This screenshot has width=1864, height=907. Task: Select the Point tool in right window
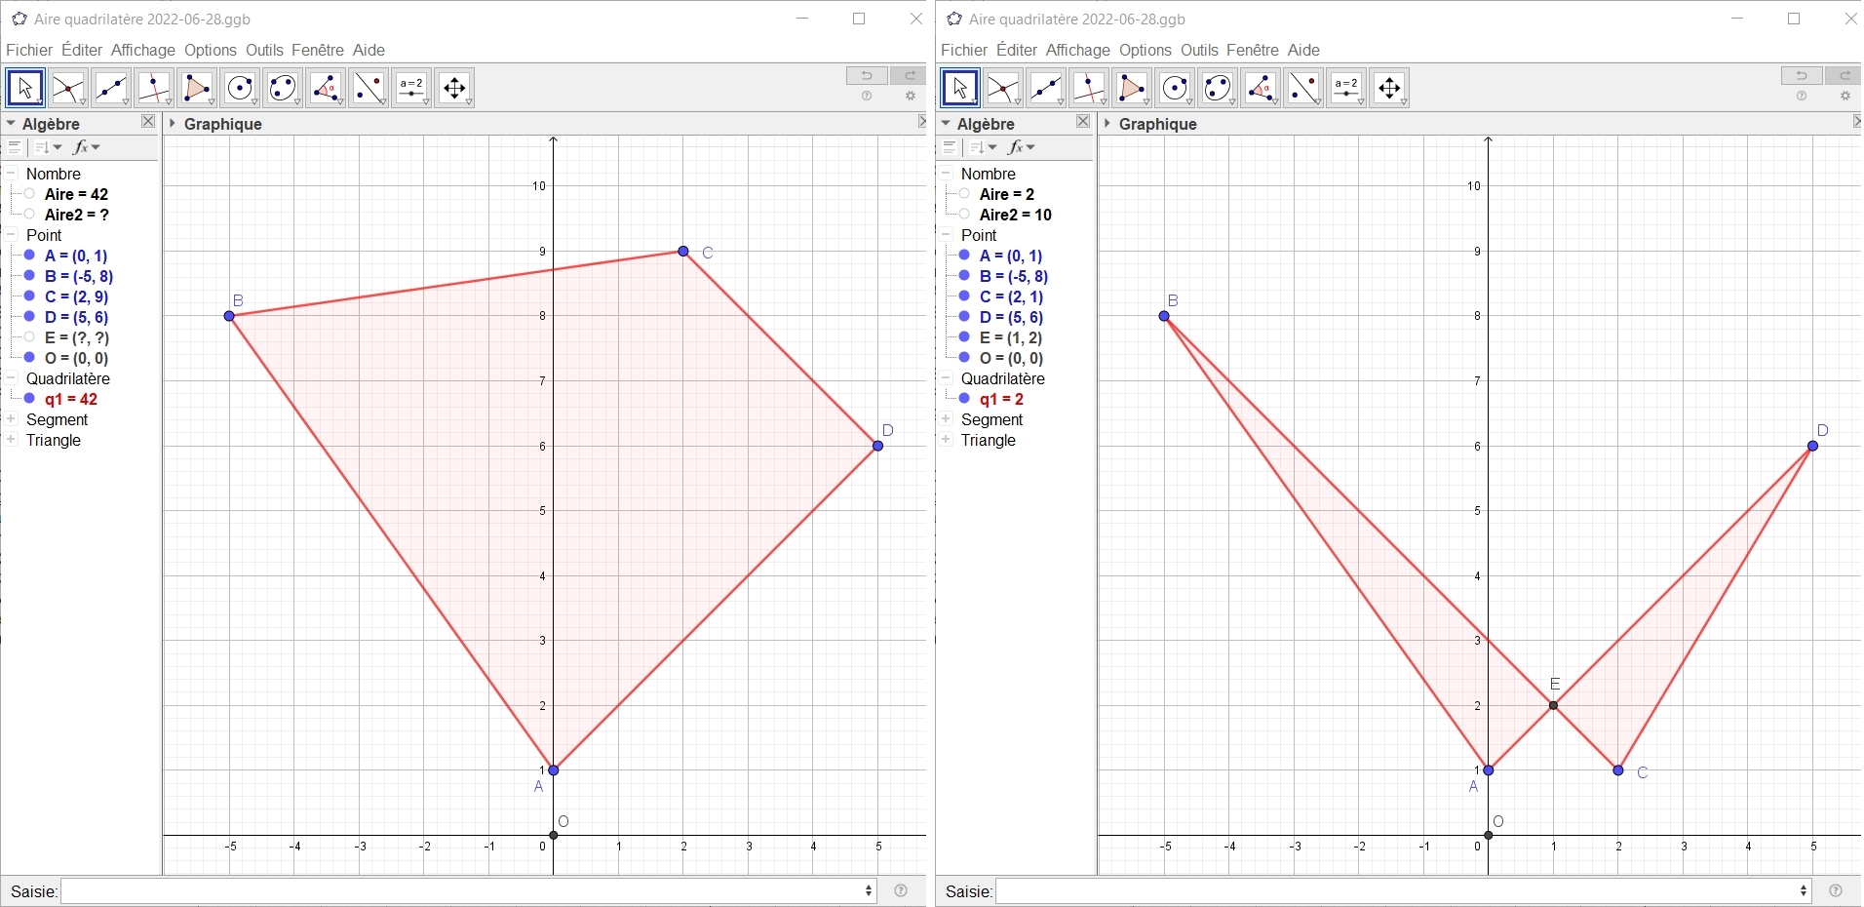coord(1003,88)
